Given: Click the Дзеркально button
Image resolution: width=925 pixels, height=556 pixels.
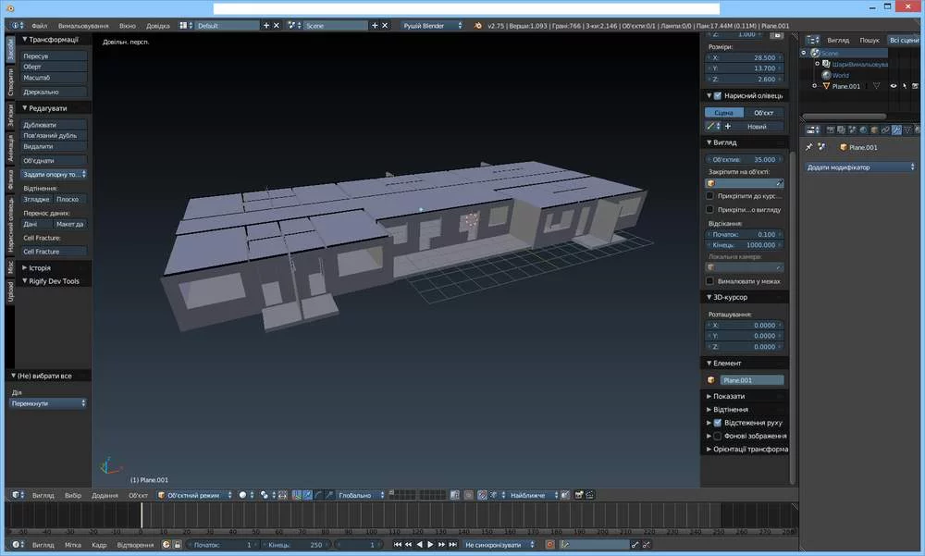Looking at the screenshot, I should click(54, 92).
